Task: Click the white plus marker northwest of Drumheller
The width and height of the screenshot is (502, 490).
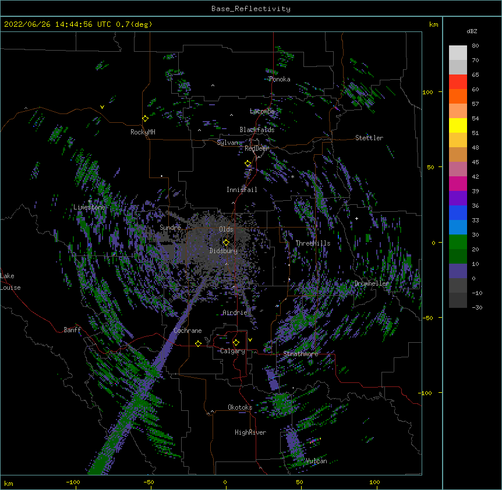Action: [x=356, y=218]
